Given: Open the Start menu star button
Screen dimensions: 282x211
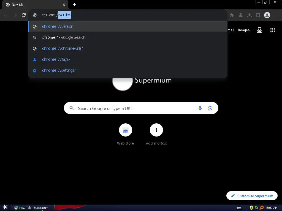Looking at the screenshot, I should [5, 207].
